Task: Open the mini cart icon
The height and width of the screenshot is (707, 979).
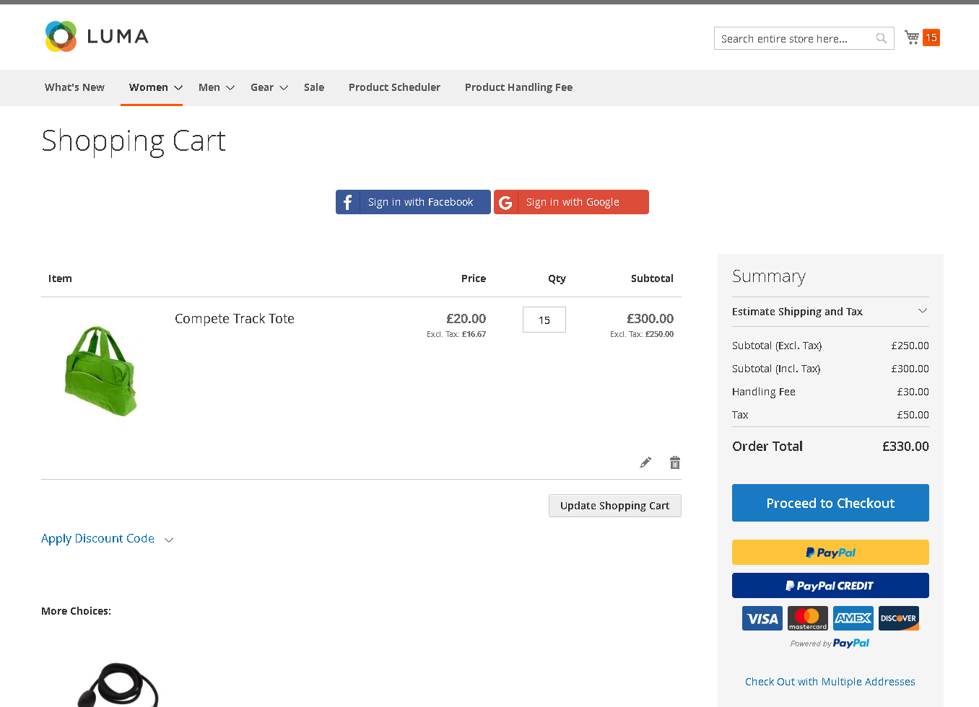Action: click(x=913, y=38)
